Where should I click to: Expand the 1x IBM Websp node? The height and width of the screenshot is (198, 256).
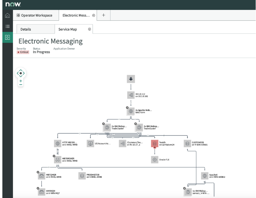pos(184,188)
